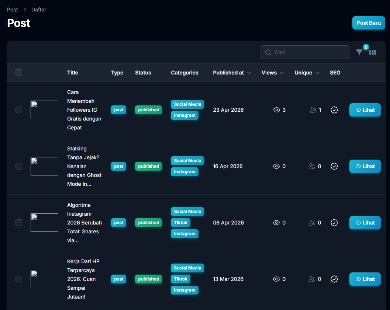Open thumbnail of Stalking Tanpa Jejak post

point(45,166)
